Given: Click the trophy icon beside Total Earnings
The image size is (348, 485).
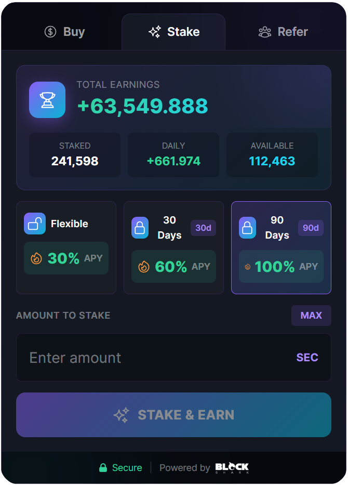Looking at the screenshot, I should coord(47,100).
